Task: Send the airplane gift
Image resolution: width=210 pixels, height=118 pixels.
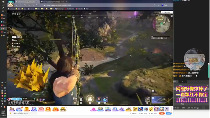Action: click(146, 109)
